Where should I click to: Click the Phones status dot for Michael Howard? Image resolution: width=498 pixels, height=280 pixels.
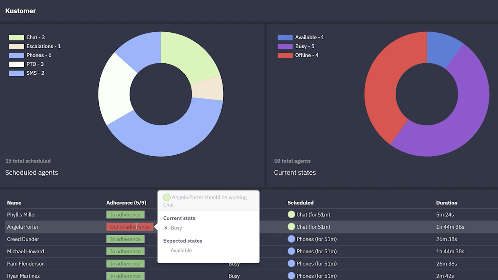pos(291,251)
